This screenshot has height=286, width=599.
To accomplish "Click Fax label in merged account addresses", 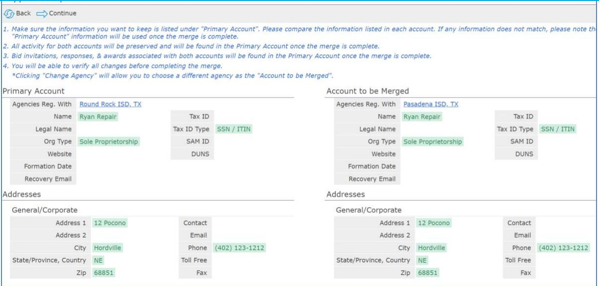I will point(525,273).
